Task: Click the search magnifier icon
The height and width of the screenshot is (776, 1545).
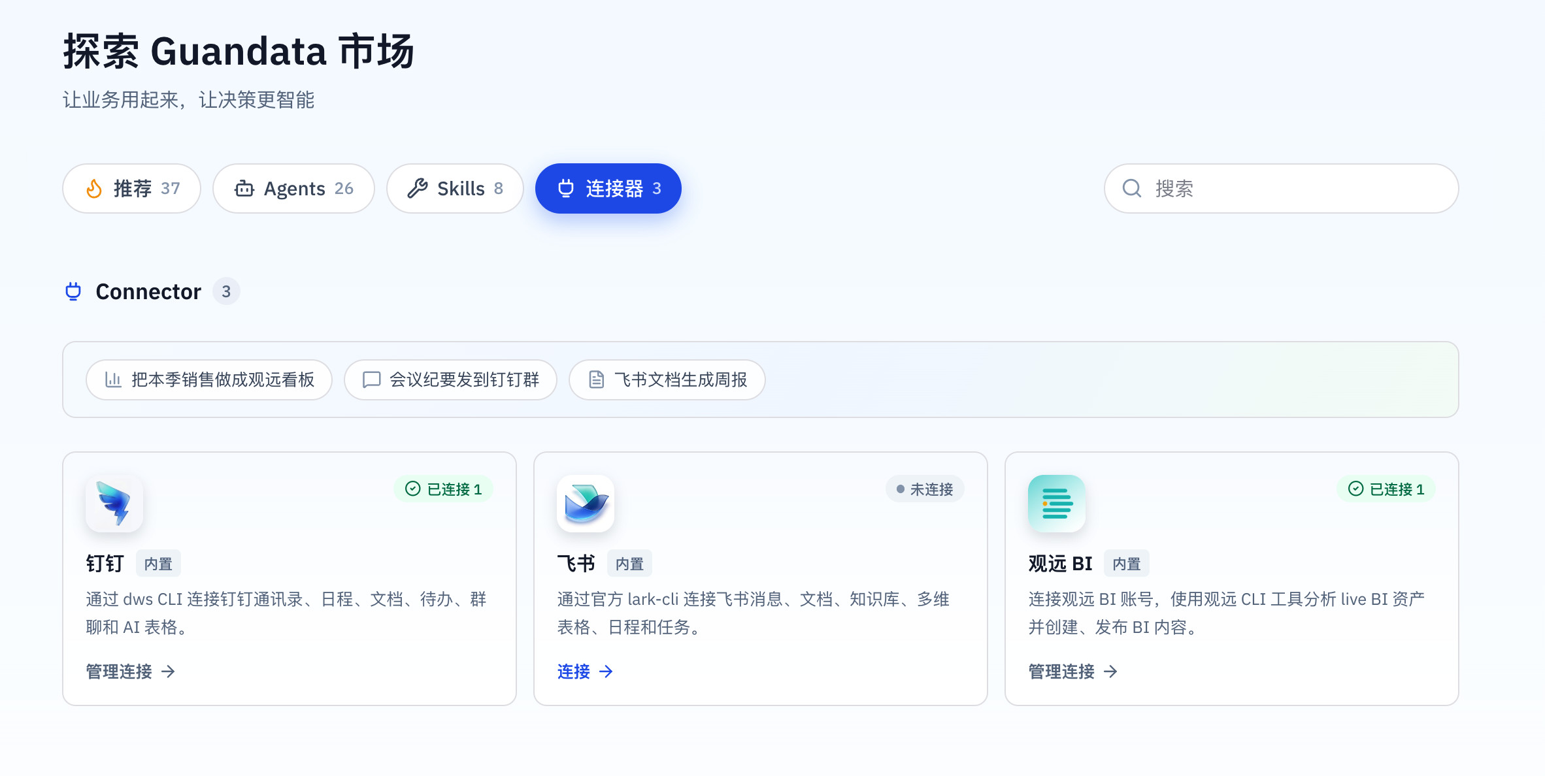Action: point(1132,189)
